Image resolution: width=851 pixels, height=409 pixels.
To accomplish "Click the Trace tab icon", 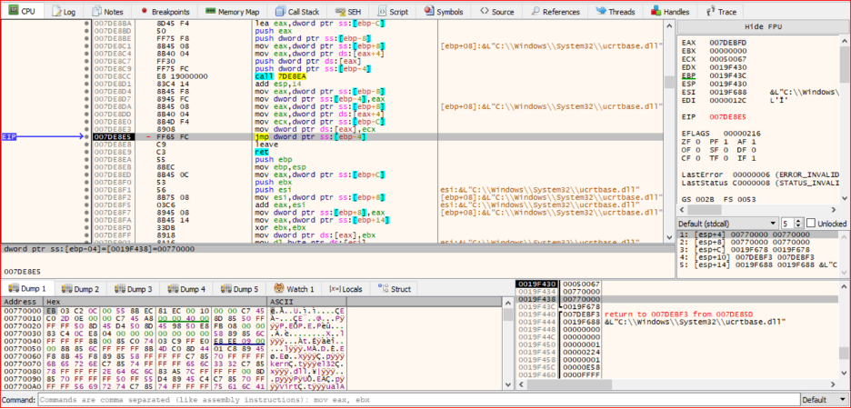I will click(x=710, y=11).
